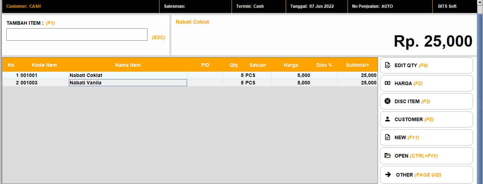Click the Harga money icon
Screen dimensions: 483x184
click(388, 83)
